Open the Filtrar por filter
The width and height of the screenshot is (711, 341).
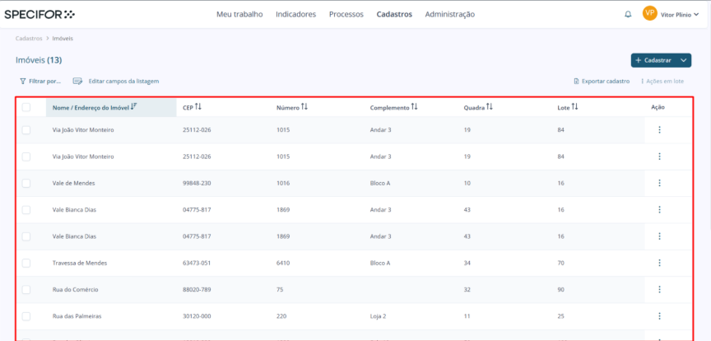[40, 82]
